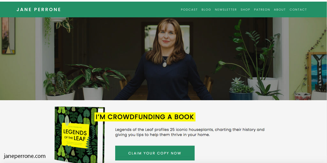Image resolution: width=327 pixels, height=163 pixels.
Task: Click the Legends of the Leaf description paragraph
Action: click(190, 132)
